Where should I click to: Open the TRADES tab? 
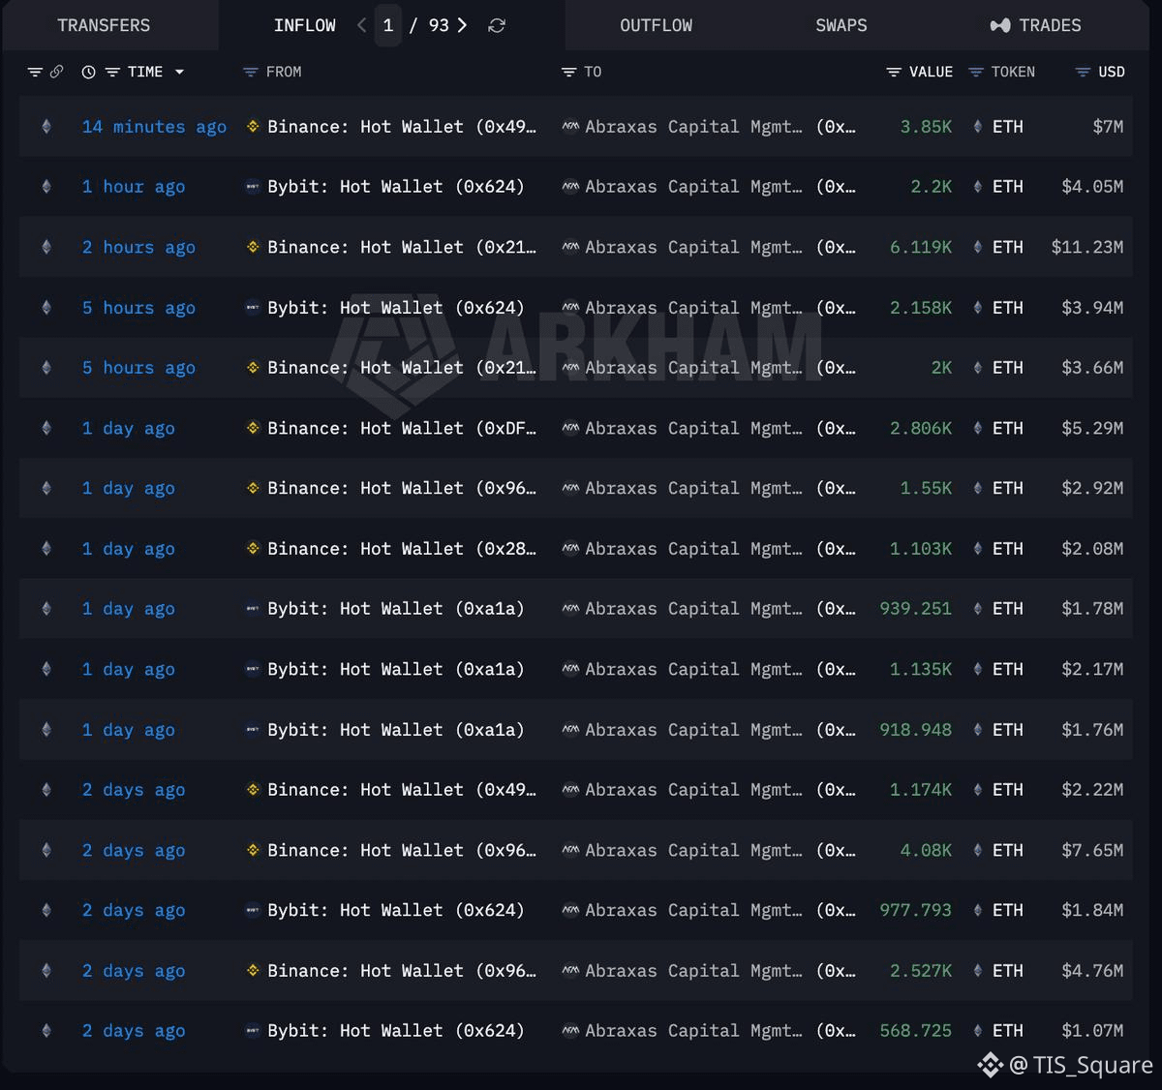[1035, 25]
